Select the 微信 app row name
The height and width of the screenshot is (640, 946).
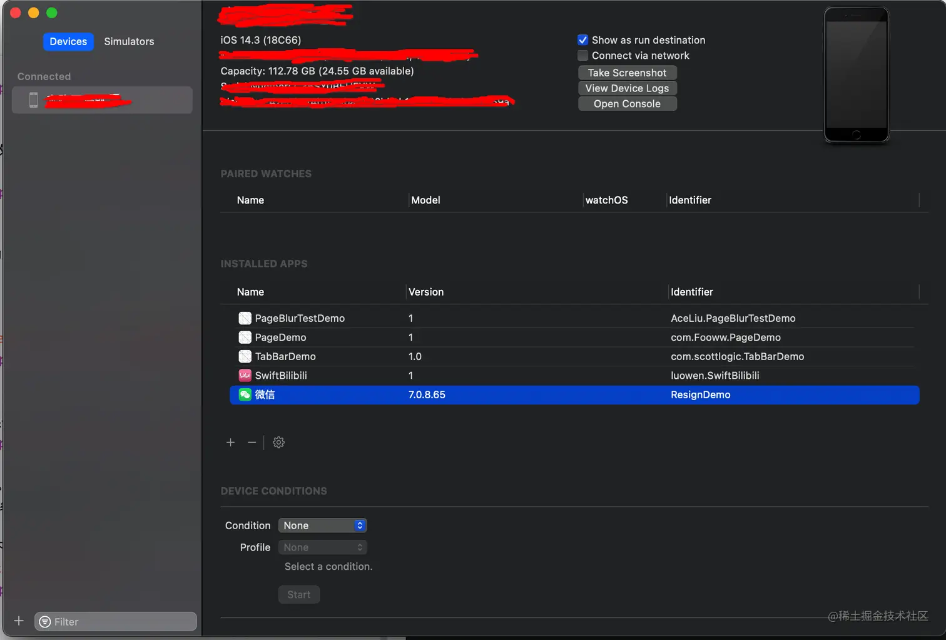[265, 395]
